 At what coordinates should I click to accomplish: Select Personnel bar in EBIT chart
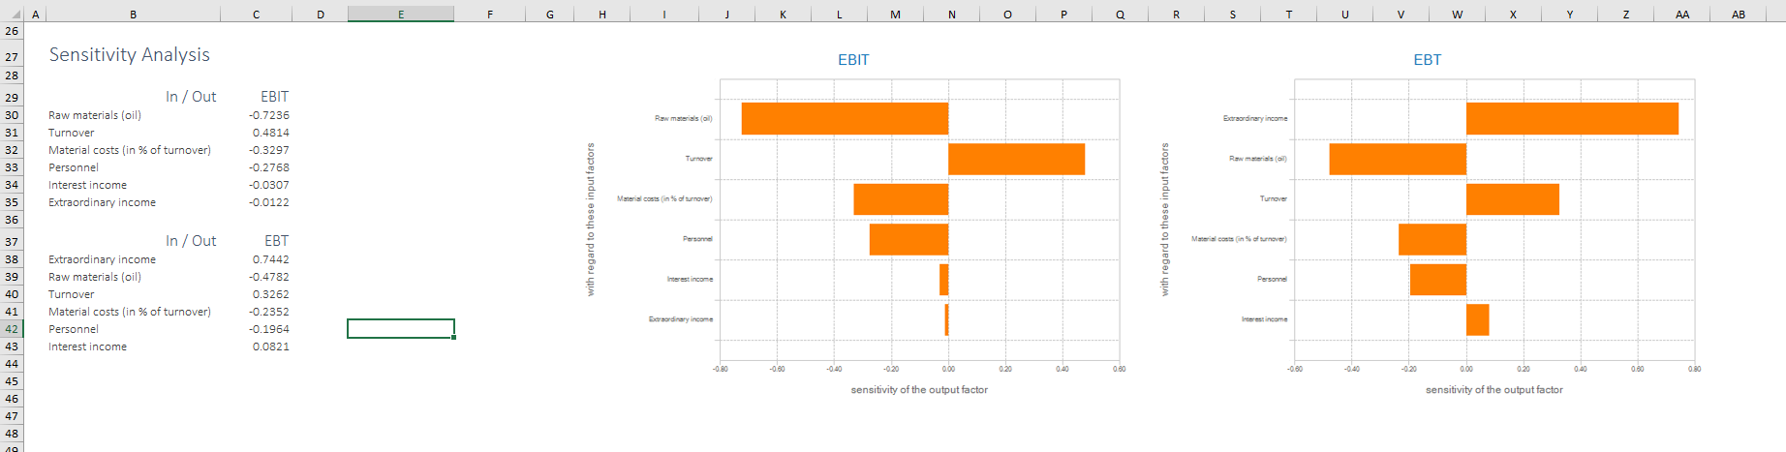coord(908,239)
